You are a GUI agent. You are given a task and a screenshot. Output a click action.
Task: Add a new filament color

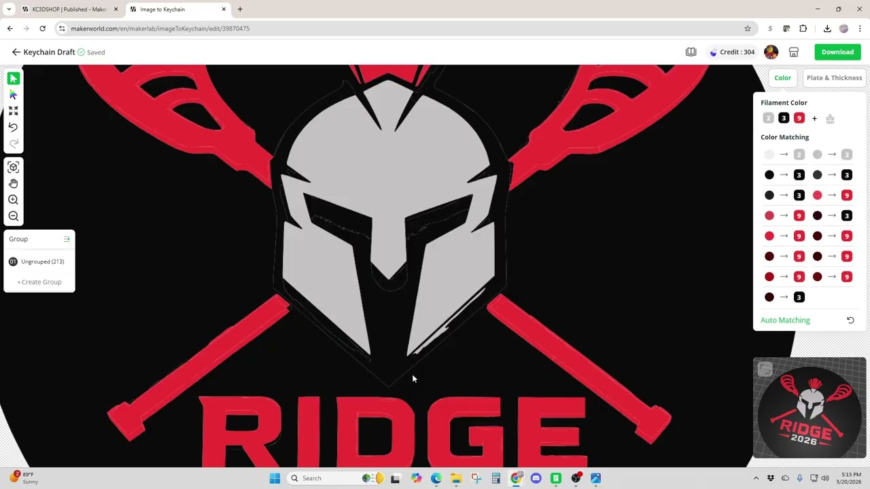(814, 119)
